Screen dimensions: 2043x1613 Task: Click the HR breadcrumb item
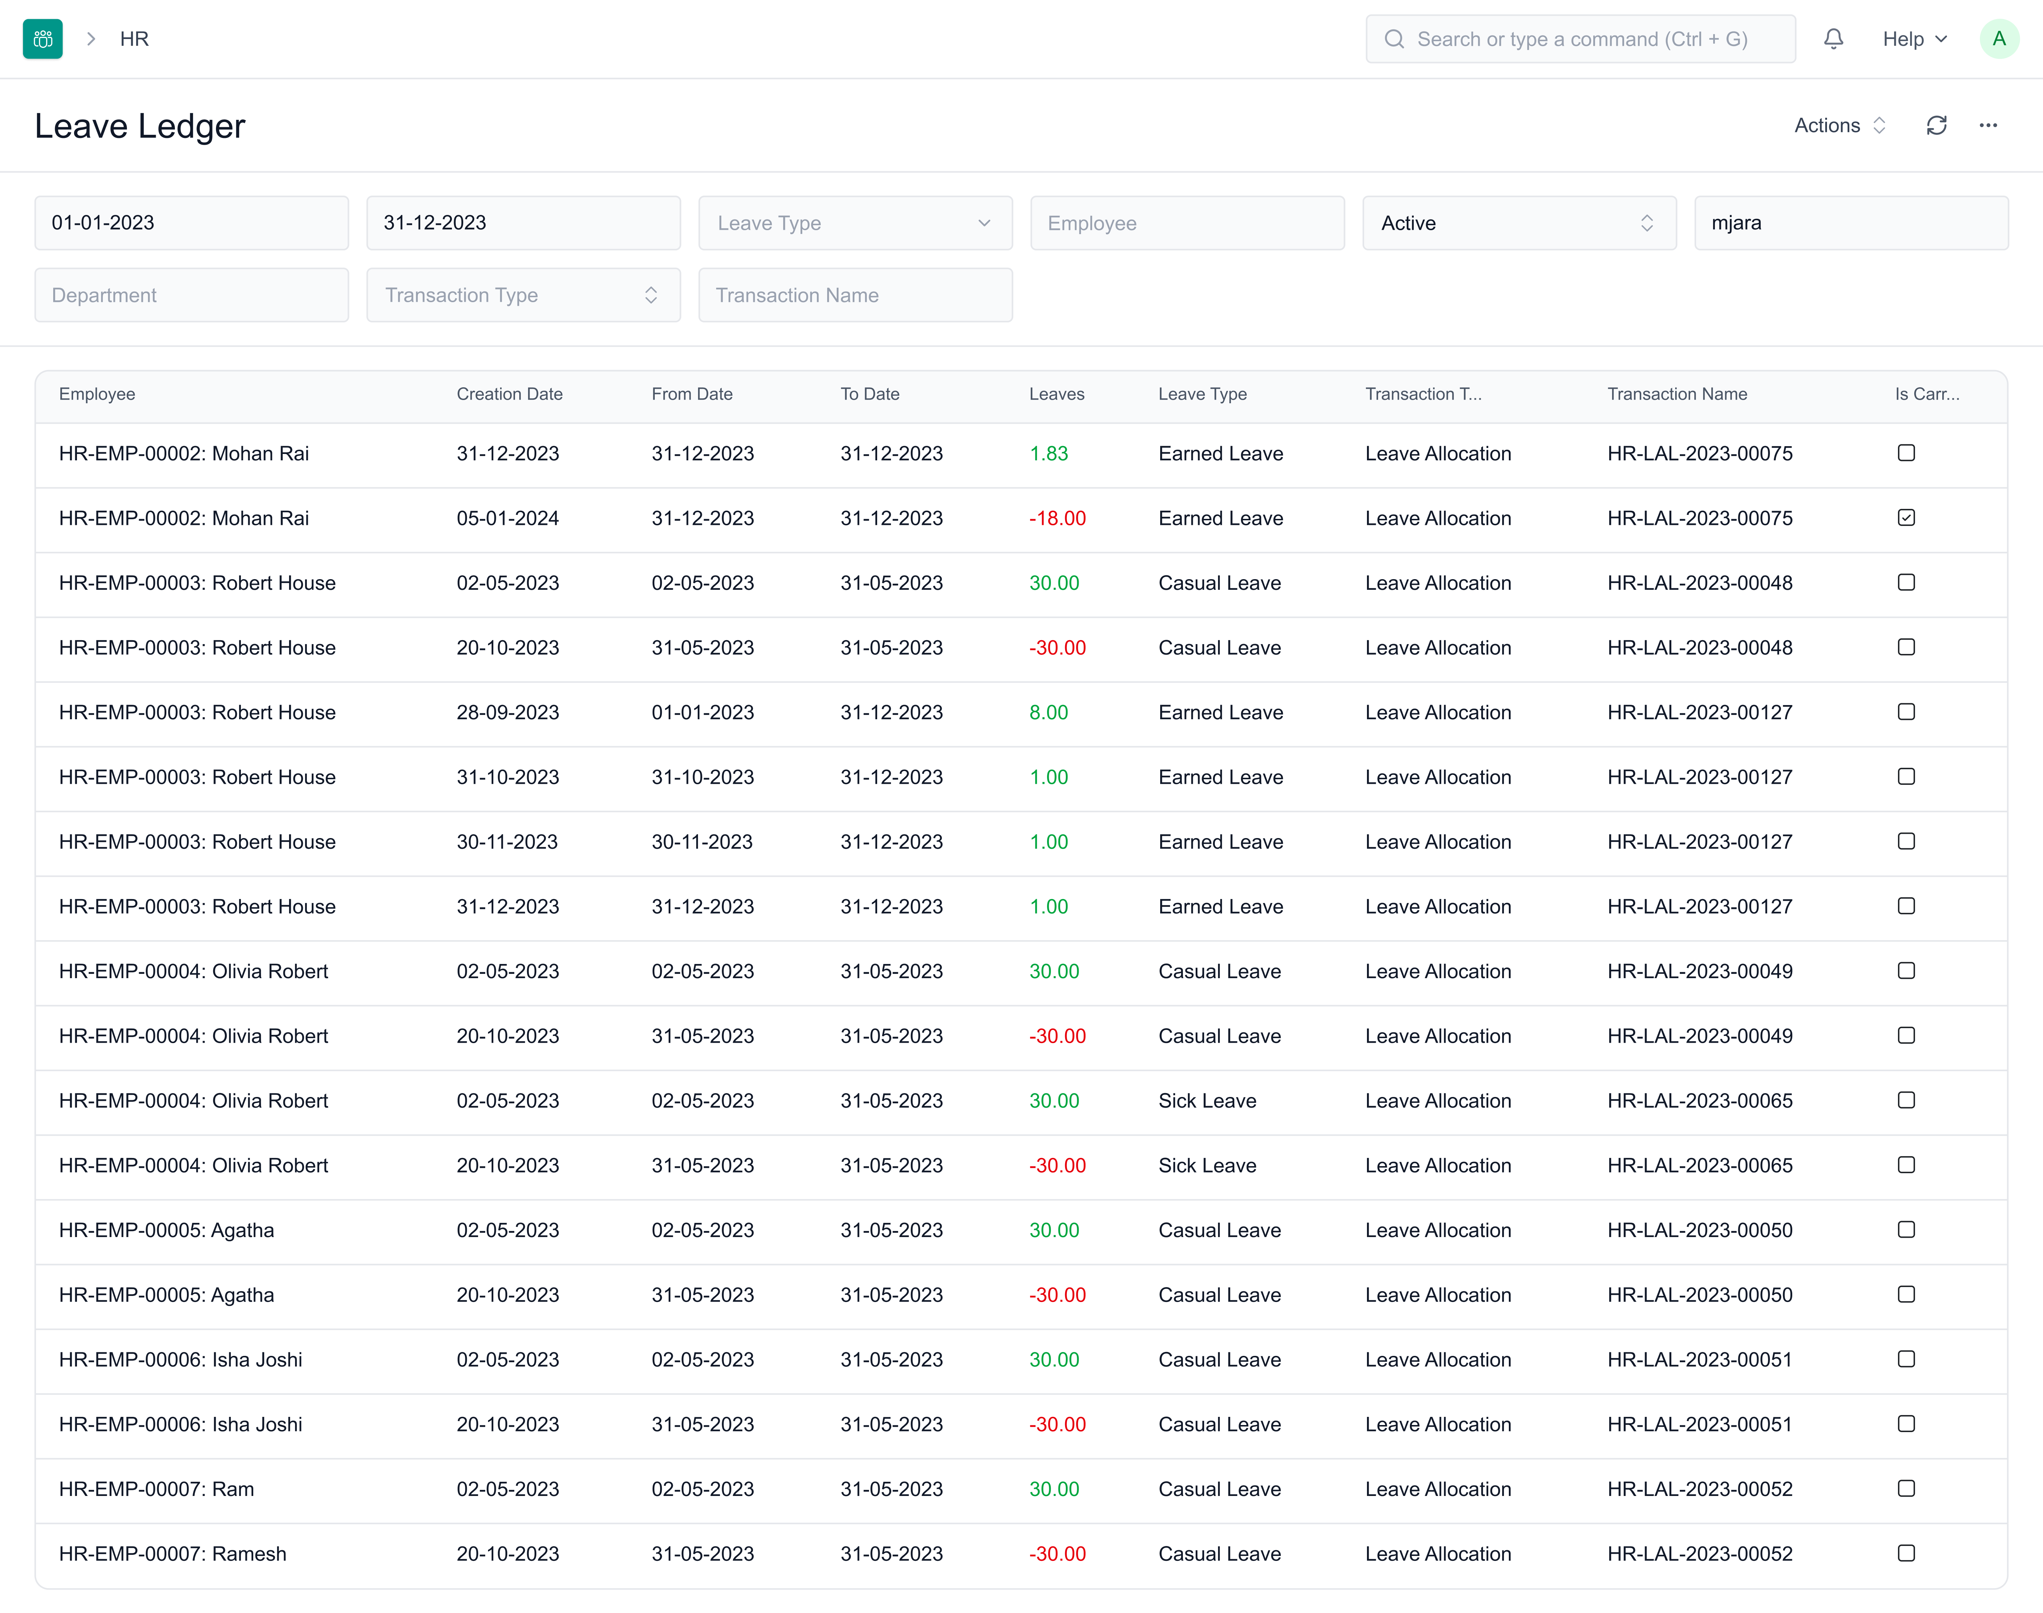(x=134, y=39)
